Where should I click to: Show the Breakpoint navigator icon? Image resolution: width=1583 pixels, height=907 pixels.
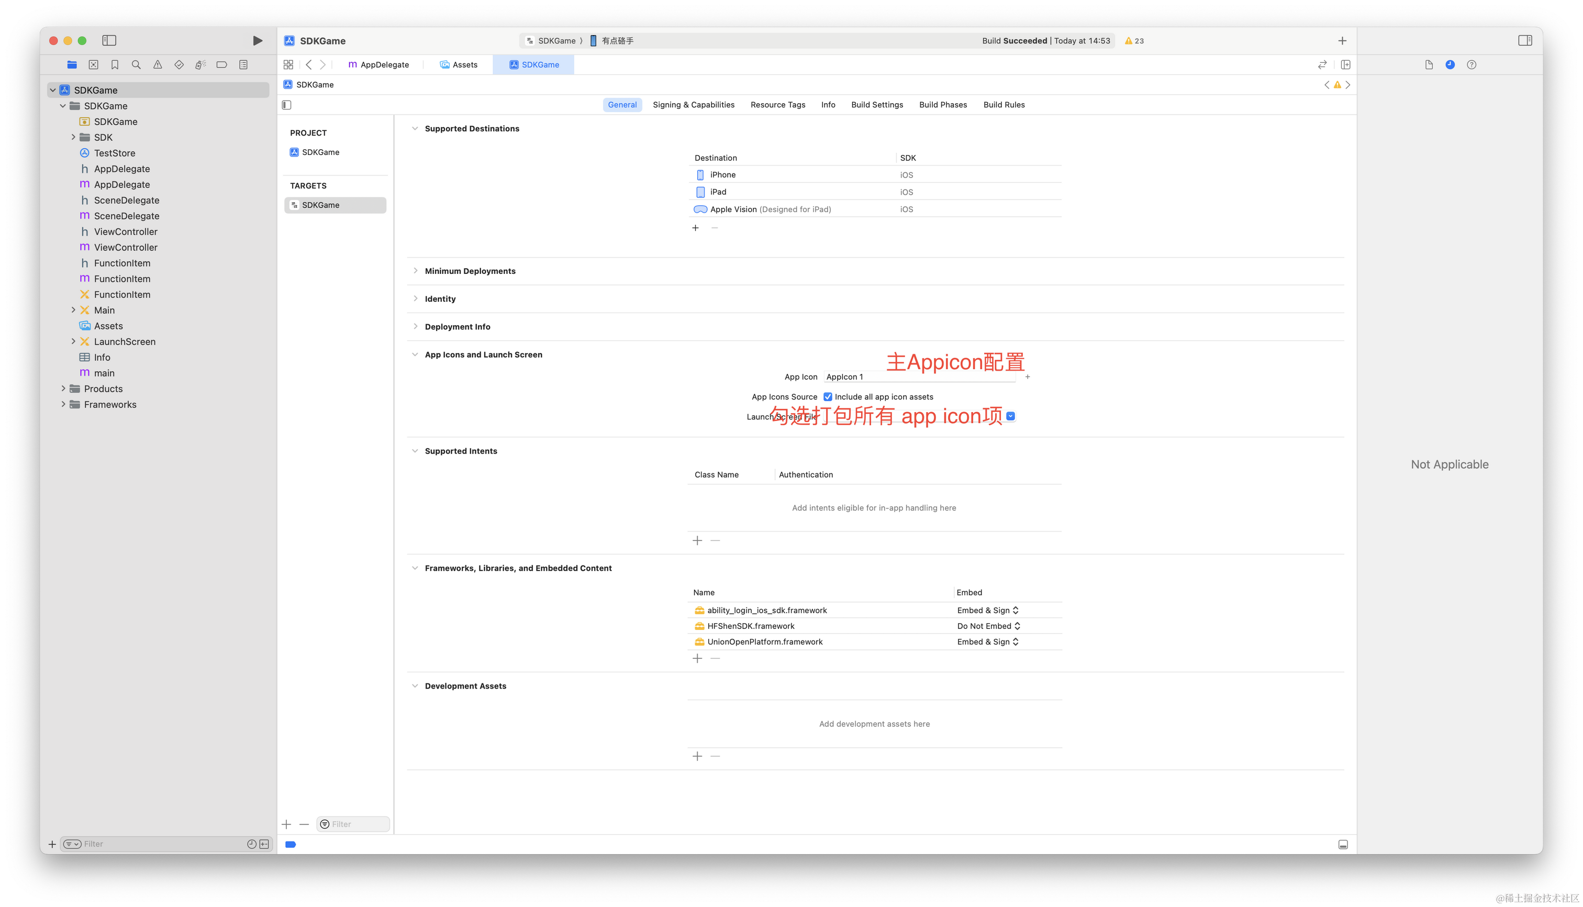tap(222, 65)
